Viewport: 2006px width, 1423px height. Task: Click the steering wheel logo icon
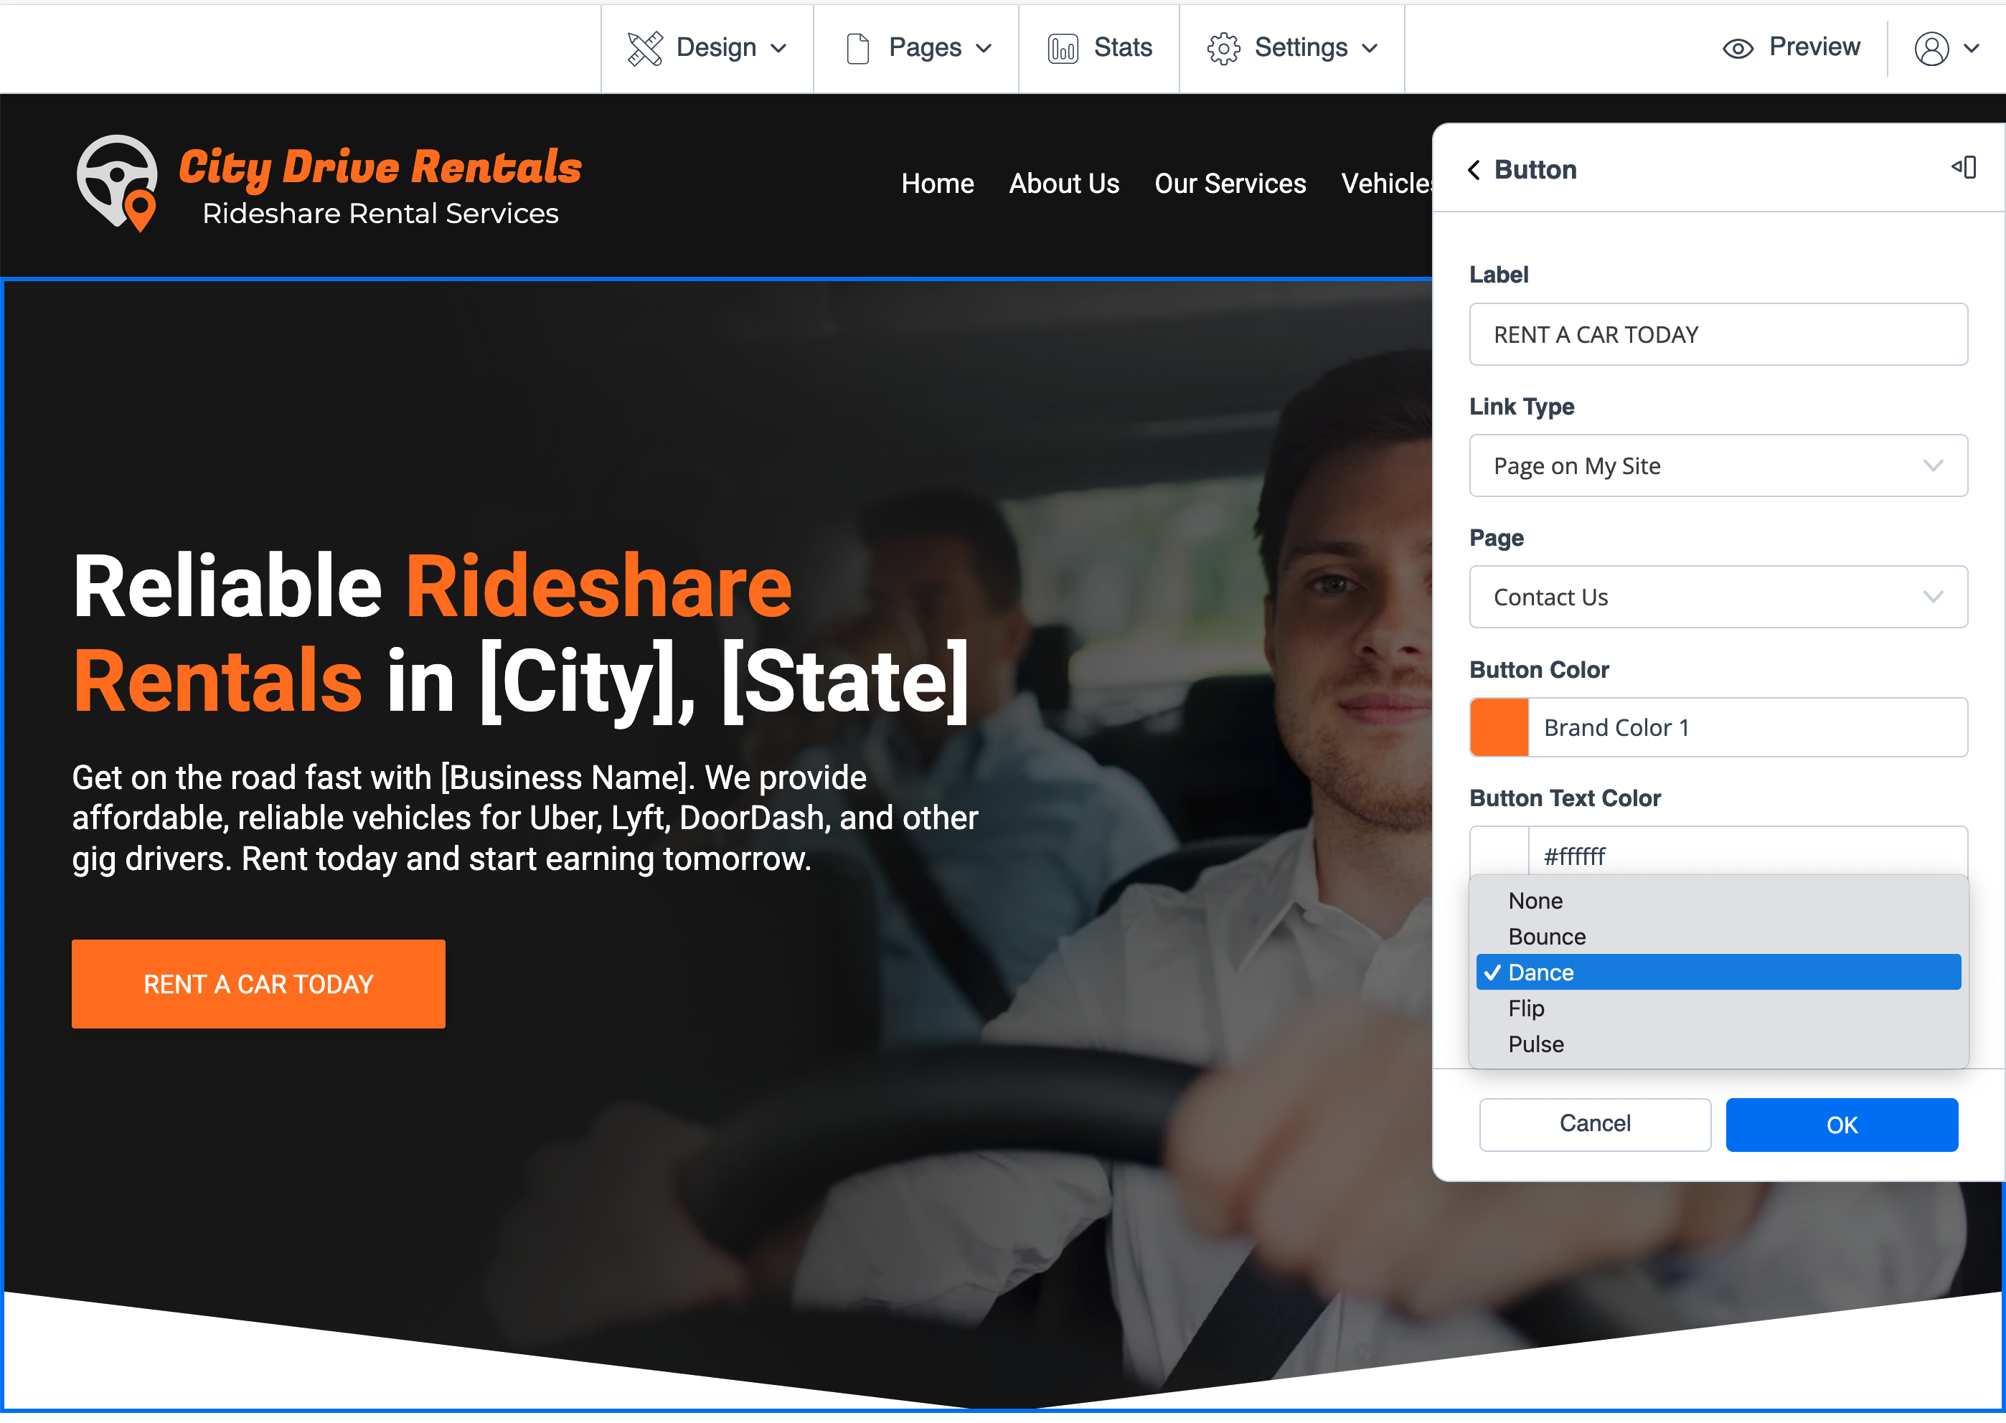118,183
